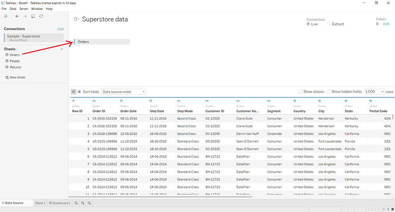The height and width of the screenshot is (212, 395).
Task: Click the Tableau logo start icon
Action: click(6, 16)
